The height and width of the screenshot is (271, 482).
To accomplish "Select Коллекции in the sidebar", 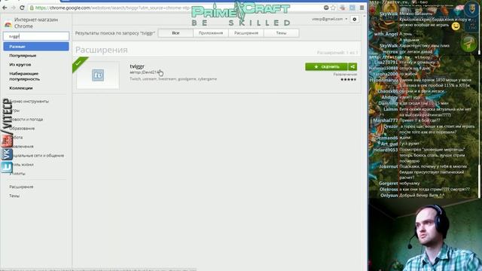I will coord(21,88).
